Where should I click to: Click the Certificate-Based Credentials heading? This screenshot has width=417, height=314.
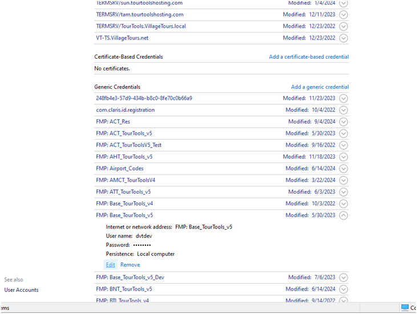128,57
